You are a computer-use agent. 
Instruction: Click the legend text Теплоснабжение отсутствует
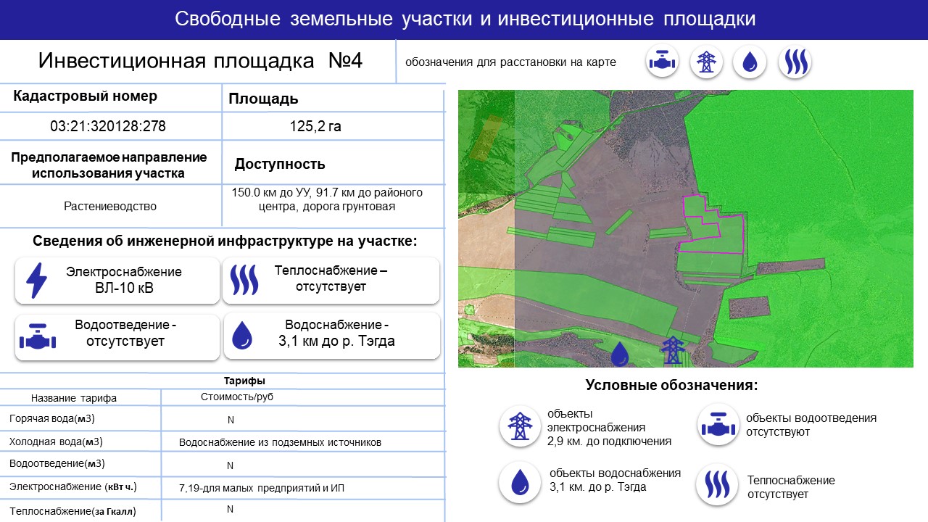click(791, 487)
